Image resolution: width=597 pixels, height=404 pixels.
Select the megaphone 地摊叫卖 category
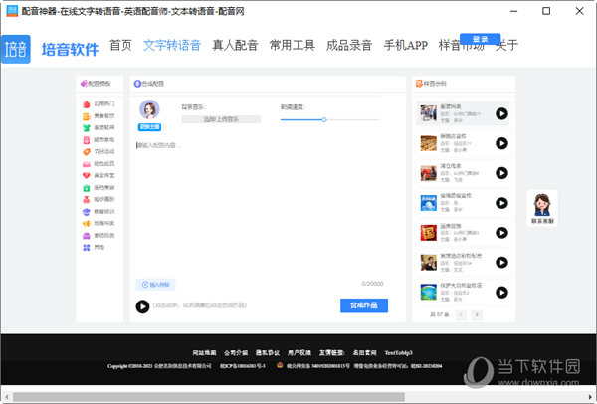pos(99,223)
